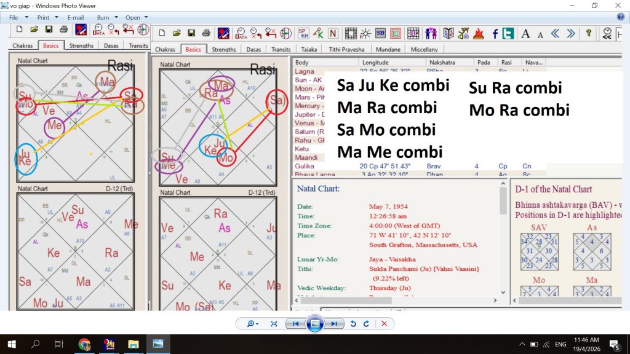Click the black square chart grid icon
Image resolution: width=630 pixels, height=354 pixels.
coord(350,33)
